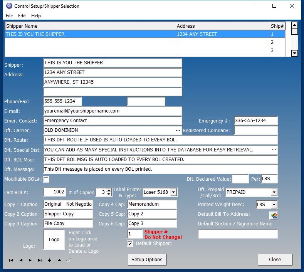Click the Shipper # field
The image size is (304, 272).
tap(135, 234)
